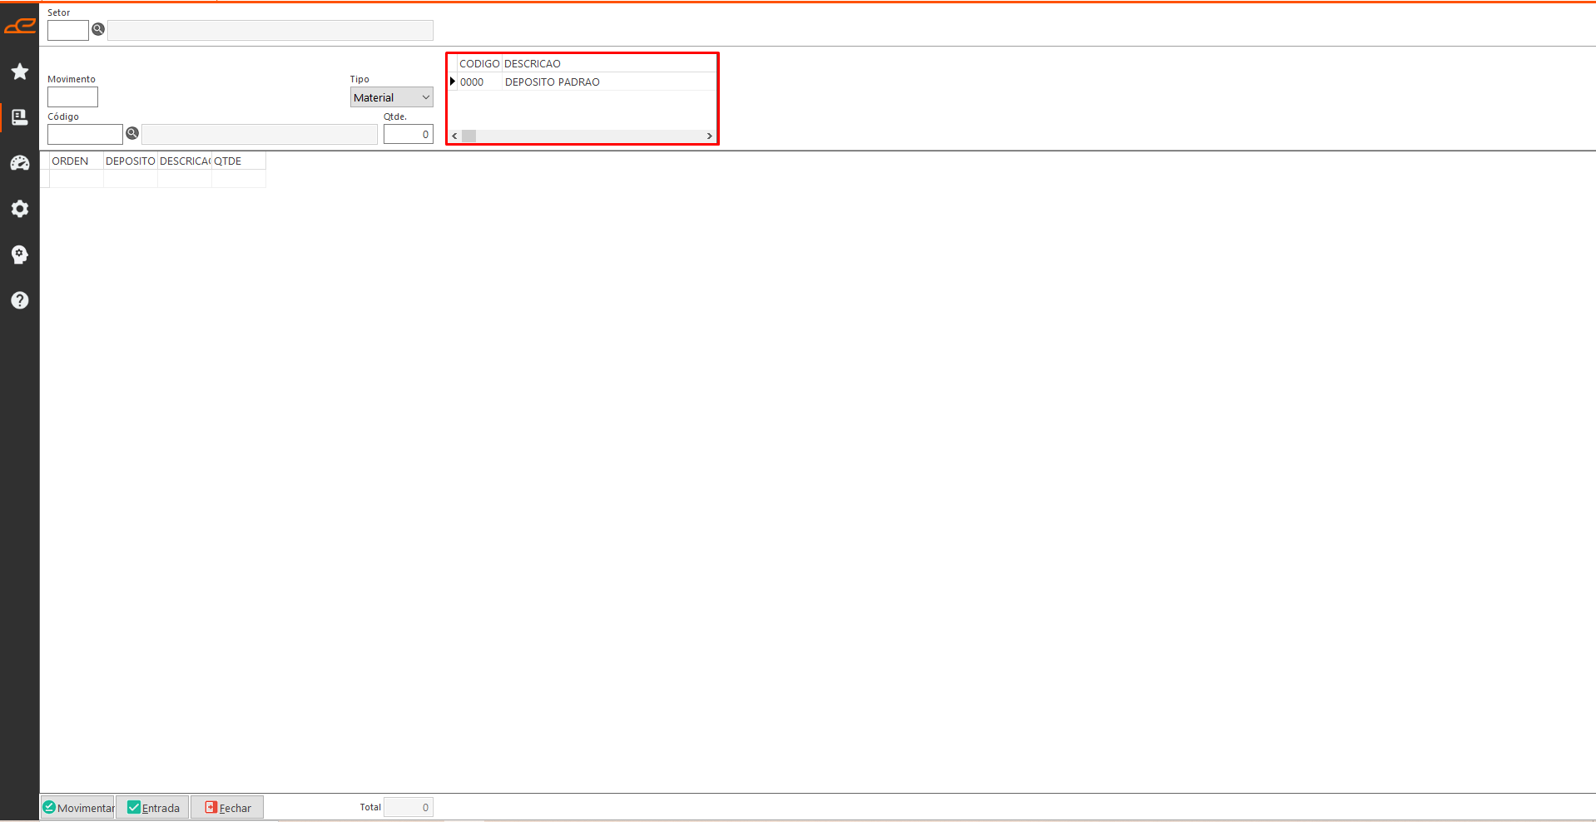The image size is (1596, 822).
Task: Click the Código search magnifier icon
Action: (x=132, y=133)
